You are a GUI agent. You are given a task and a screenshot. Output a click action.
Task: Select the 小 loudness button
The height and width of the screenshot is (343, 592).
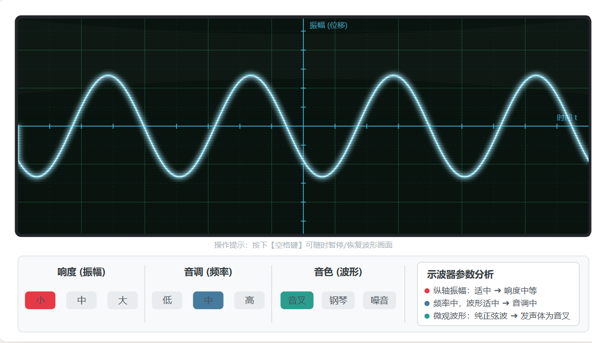(40, 300)
